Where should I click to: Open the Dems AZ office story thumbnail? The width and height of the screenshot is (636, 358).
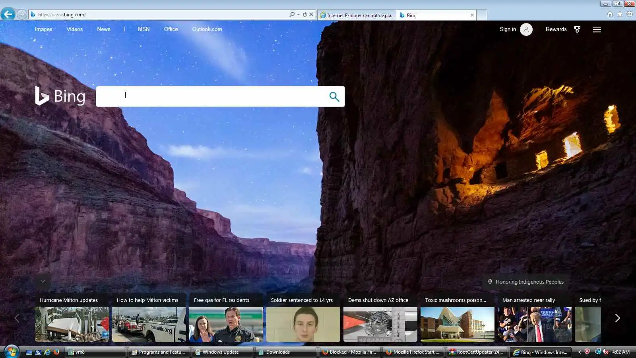[x=380, y=325]
